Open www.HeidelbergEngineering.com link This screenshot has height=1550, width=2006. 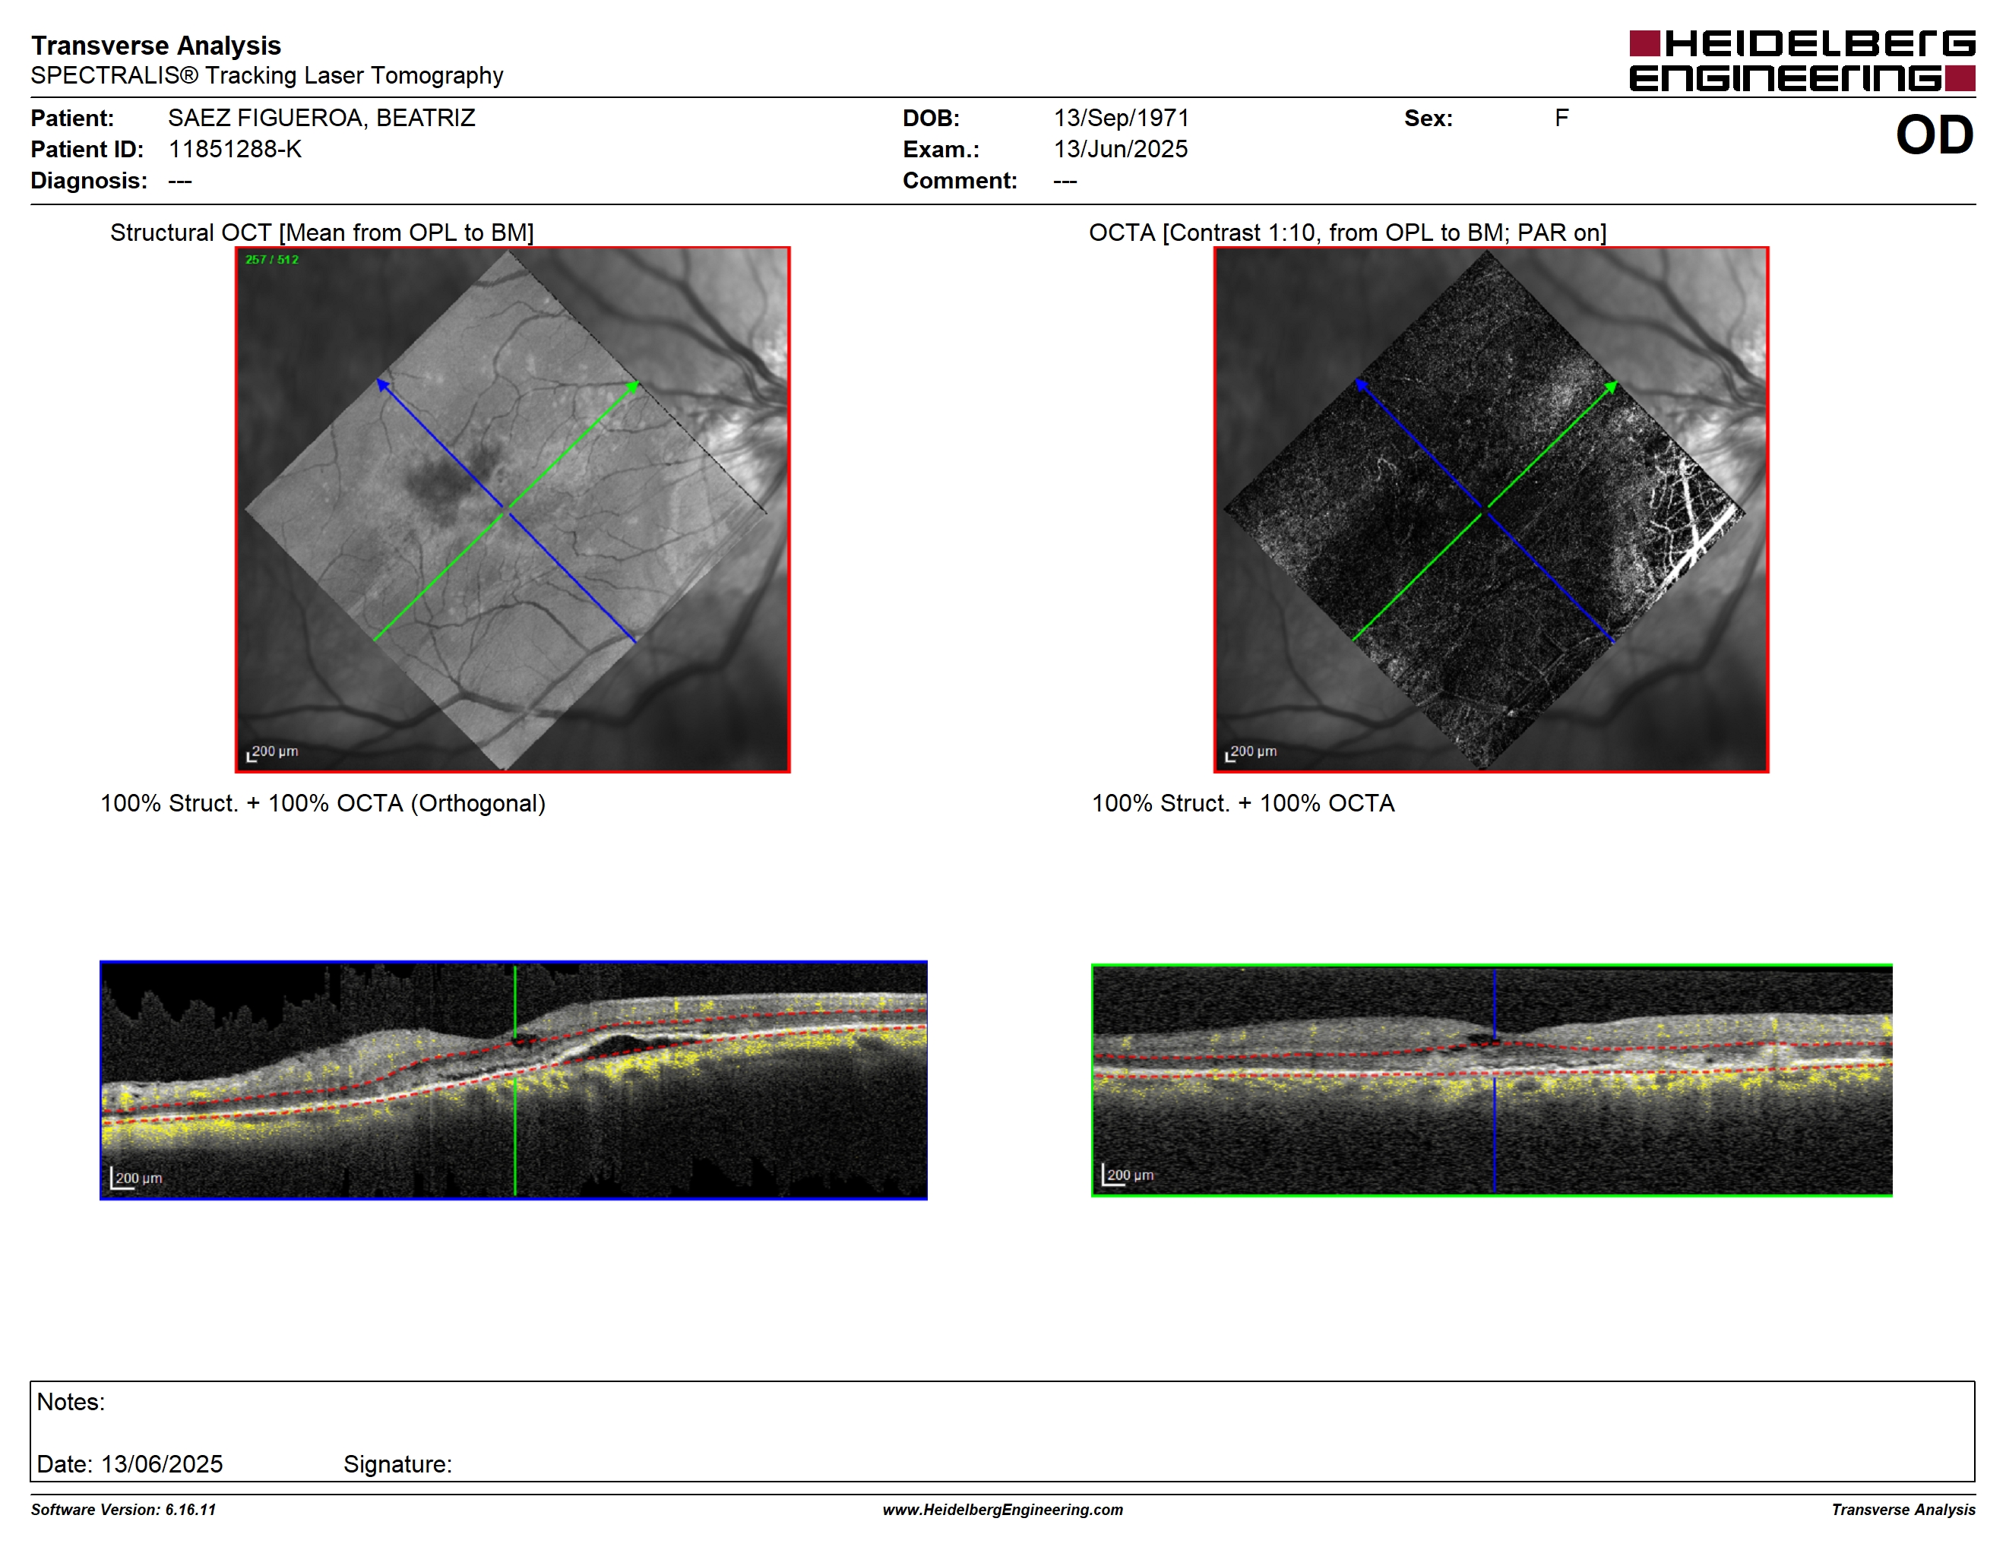(1003, 1510)
